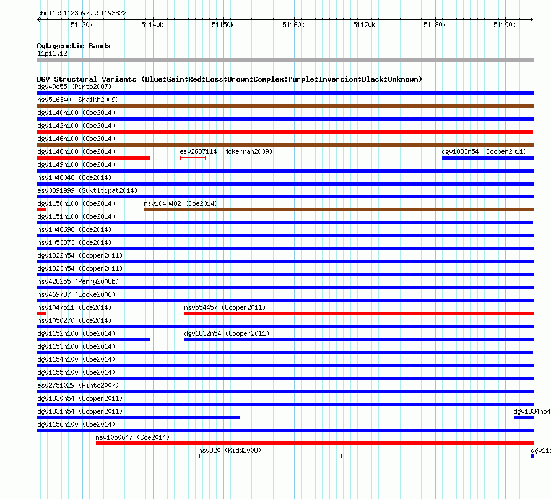Click the nsv469737 (Locke2006) label
Image resolution: width=551 pixels, height=499 pixels.
click(76, 294)
